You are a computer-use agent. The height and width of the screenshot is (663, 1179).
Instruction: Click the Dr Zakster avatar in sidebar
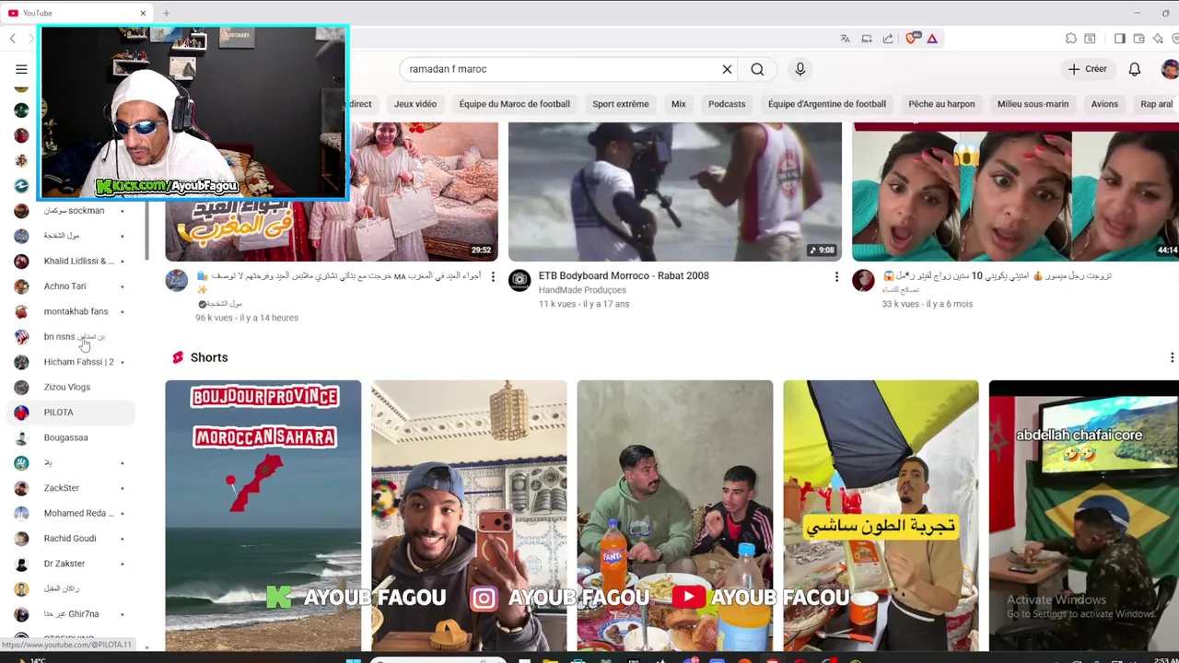point(21,564)
